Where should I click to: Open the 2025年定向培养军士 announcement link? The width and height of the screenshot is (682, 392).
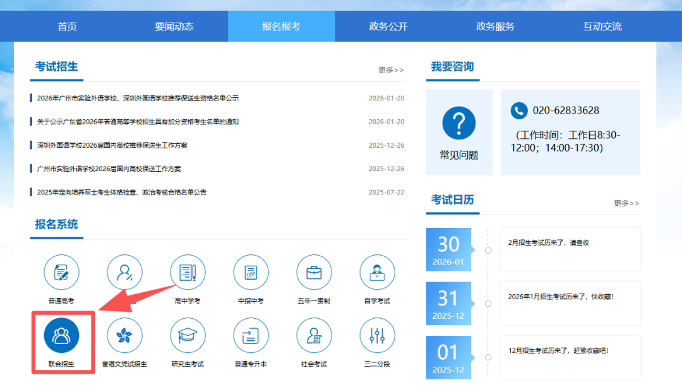[x=122, y=193]
